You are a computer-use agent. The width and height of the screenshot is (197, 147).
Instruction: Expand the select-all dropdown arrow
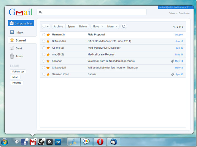click(48, 27)
